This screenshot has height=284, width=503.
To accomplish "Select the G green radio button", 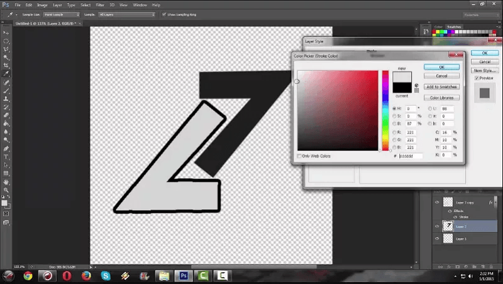I will [x=394, y=140].
